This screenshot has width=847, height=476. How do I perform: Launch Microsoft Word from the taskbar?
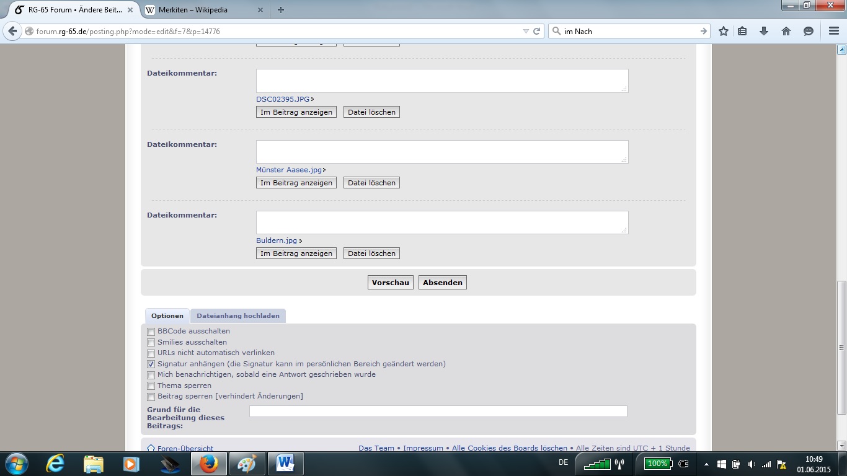(x=286, y=463)
